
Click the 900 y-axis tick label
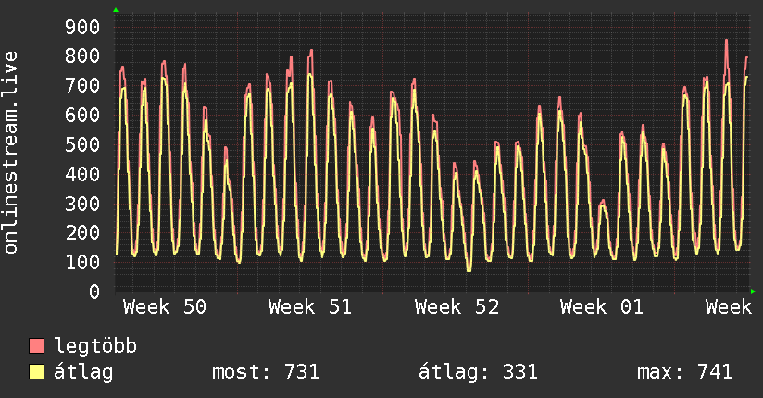(81, 27)
